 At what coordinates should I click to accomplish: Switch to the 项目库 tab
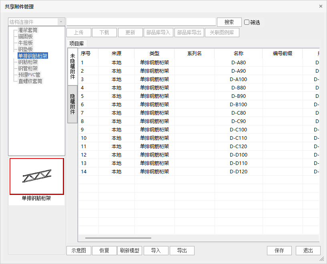coord(76,44)
